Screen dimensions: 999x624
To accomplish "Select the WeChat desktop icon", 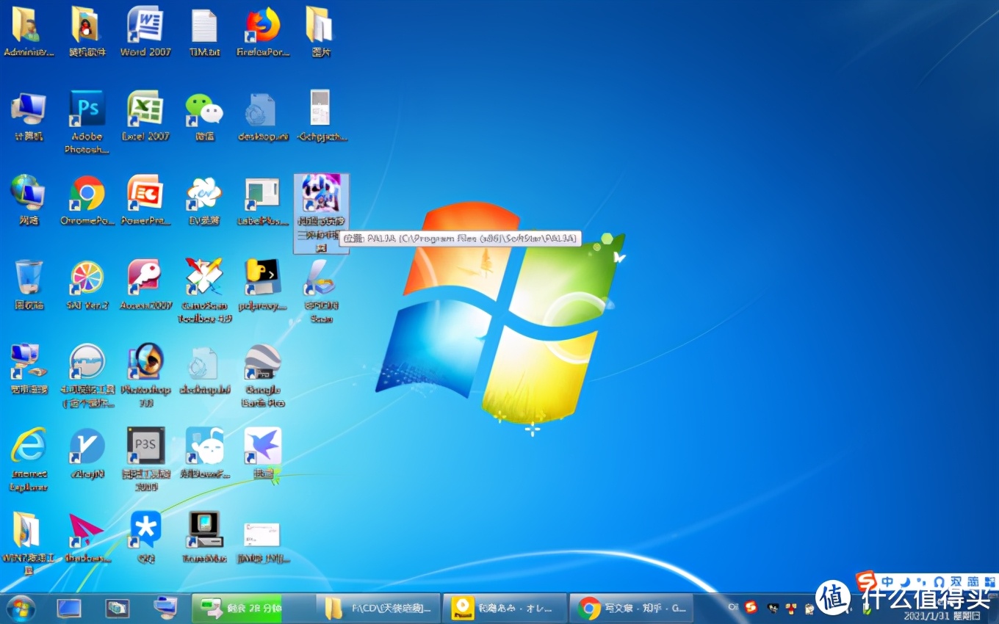I will coord(204,112).
